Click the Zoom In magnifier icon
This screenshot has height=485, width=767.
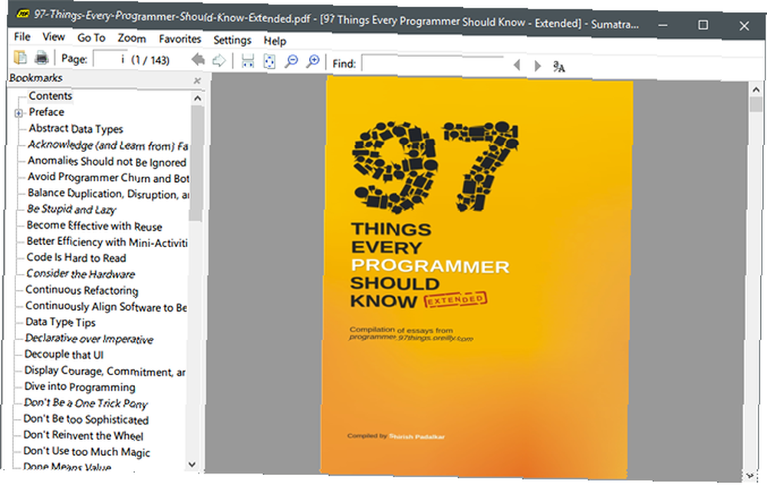(x=313, y=61)
